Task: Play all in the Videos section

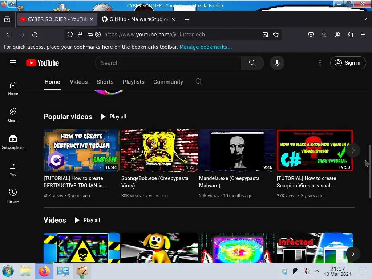Action: 87,220
